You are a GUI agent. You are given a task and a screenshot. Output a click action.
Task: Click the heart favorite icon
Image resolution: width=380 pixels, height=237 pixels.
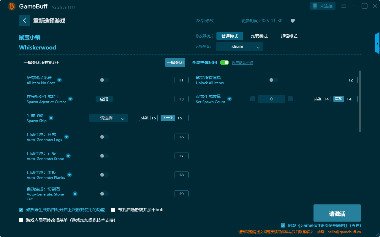coord(292,21)
